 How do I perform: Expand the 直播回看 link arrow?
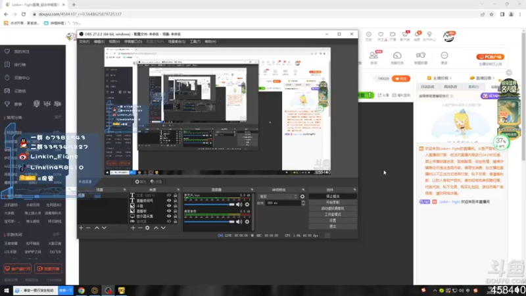click(494, 78)
